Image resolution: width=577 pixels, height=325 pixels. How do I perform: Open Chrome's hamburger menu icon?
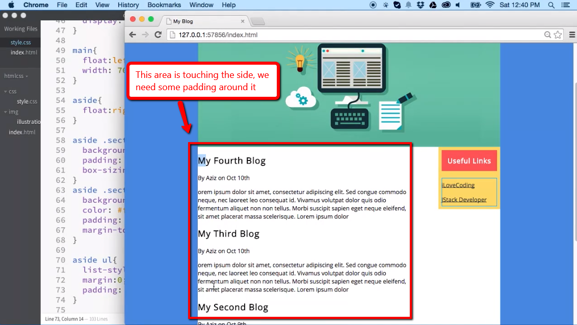tap(571, 35)
